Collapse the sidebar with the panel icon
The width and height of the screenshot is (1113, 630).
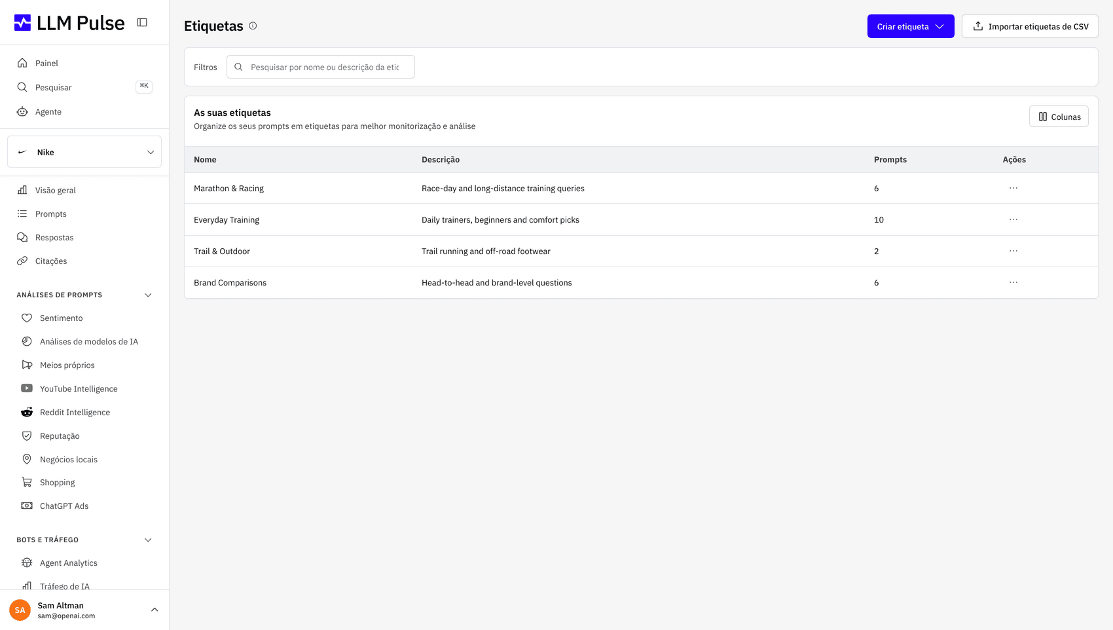pos(142,22)
